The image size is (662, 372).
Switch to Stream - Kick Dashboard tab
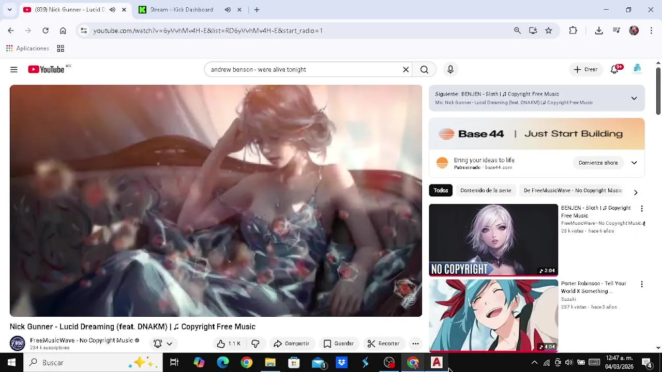182,9
